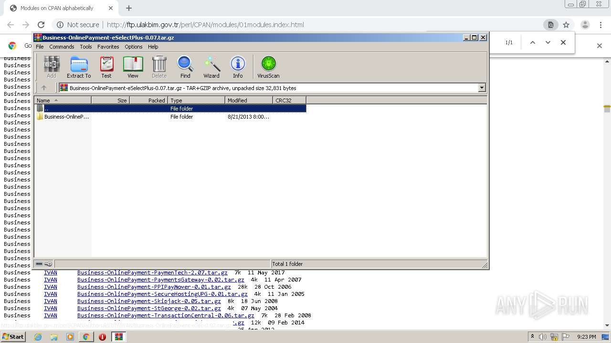The image size is (611, 343).
Task: Close the Chrome find bar
Action: click(563, 42)
